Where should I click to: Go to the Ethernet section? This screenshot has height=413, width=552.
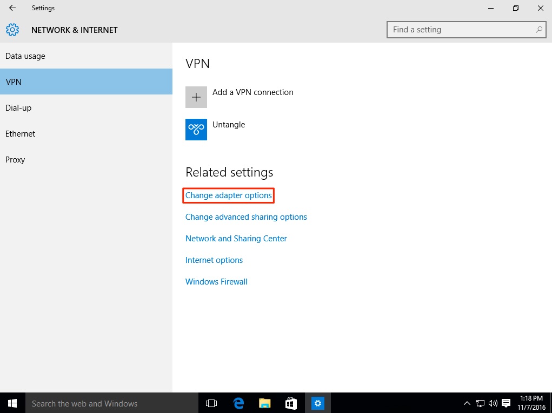tap(20, 134)
